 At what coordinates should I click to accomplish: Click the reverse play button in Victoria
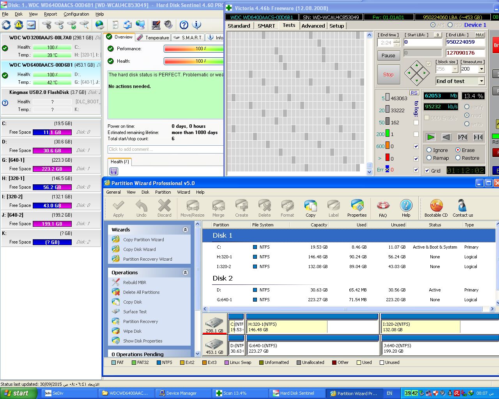446,137
